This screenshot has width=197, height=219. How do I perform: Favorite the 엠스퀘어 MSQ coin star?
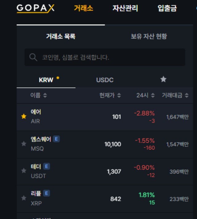click(x=24, y=144)
